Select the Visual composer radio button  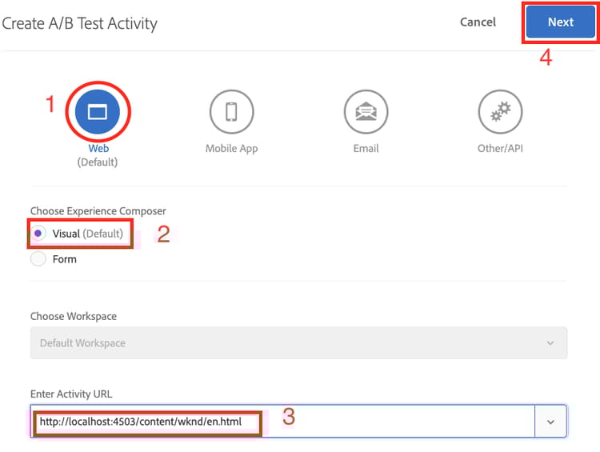click(38, 234)
